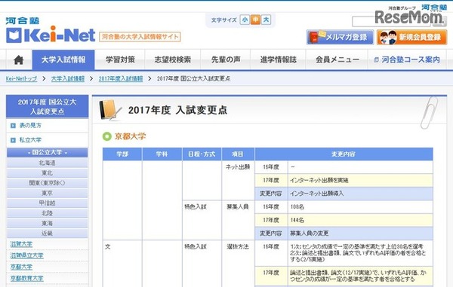
Task: Click the arrow icon beside 表の見方
Action: pyautogui.click(x=13, y=126)
